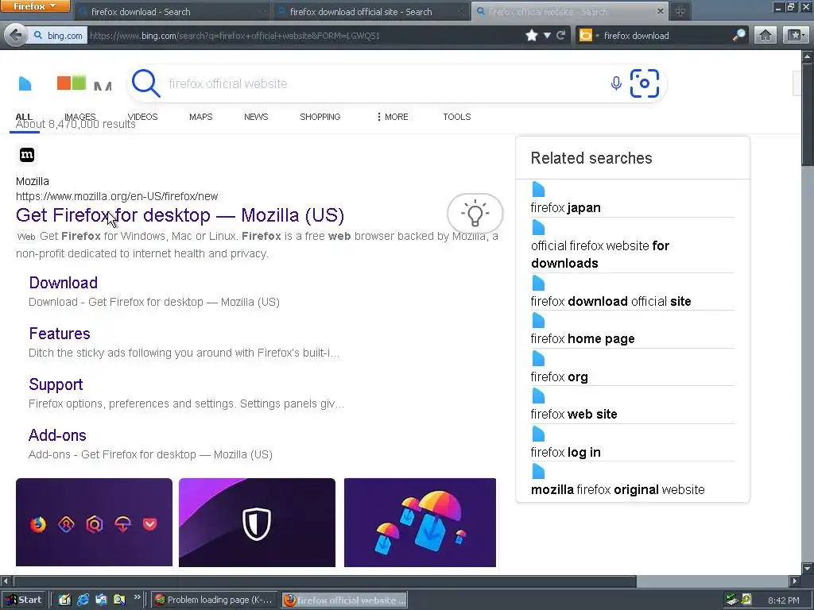Viewport: 814px width, 610px height.
Task: Select the VIDEOS search tab
Action: 143,117
